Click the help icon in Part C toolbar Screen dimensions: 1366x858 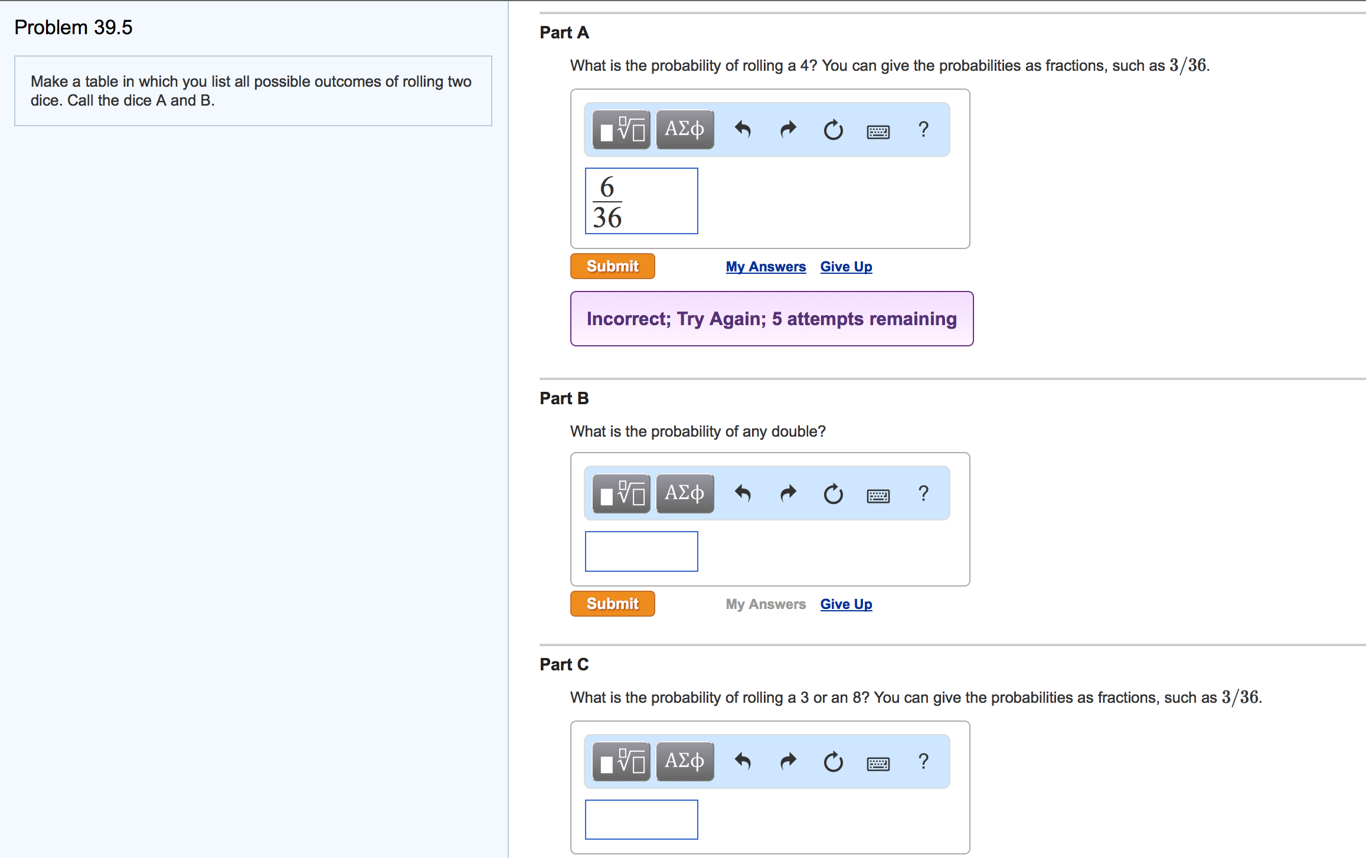click(x=923, y=761)
